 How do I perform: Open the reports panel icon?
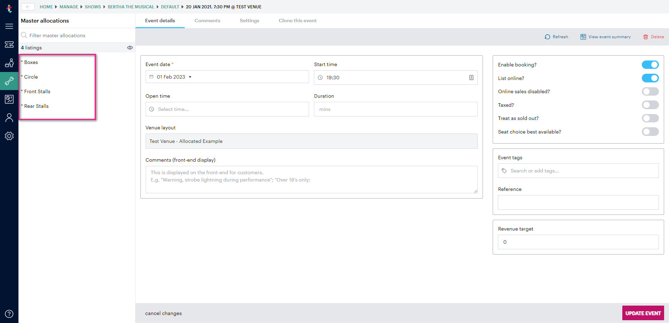(9, 99)
